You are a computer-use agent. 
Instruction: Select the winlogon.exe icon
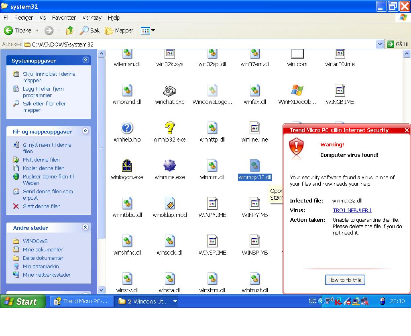[127, 166]
